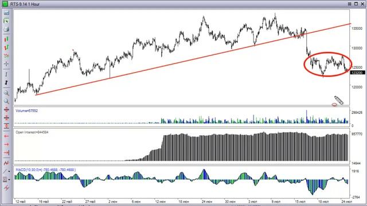Click the chart image/save icon atop toolbar
367x206 pixels.
[6, 13]
